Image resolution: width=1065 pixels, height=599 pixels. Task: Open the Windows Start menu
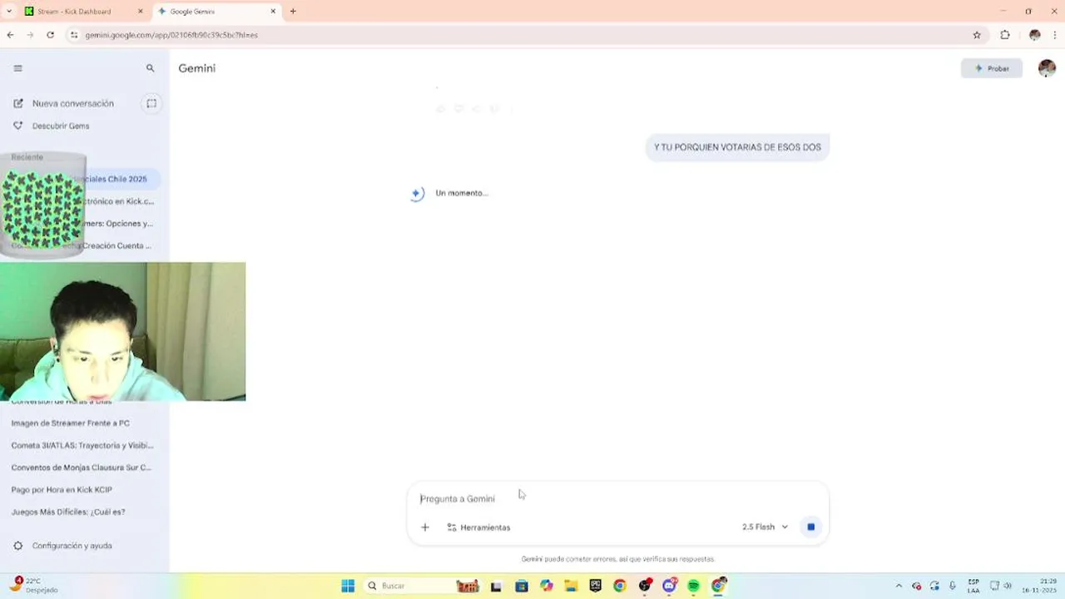348,586
